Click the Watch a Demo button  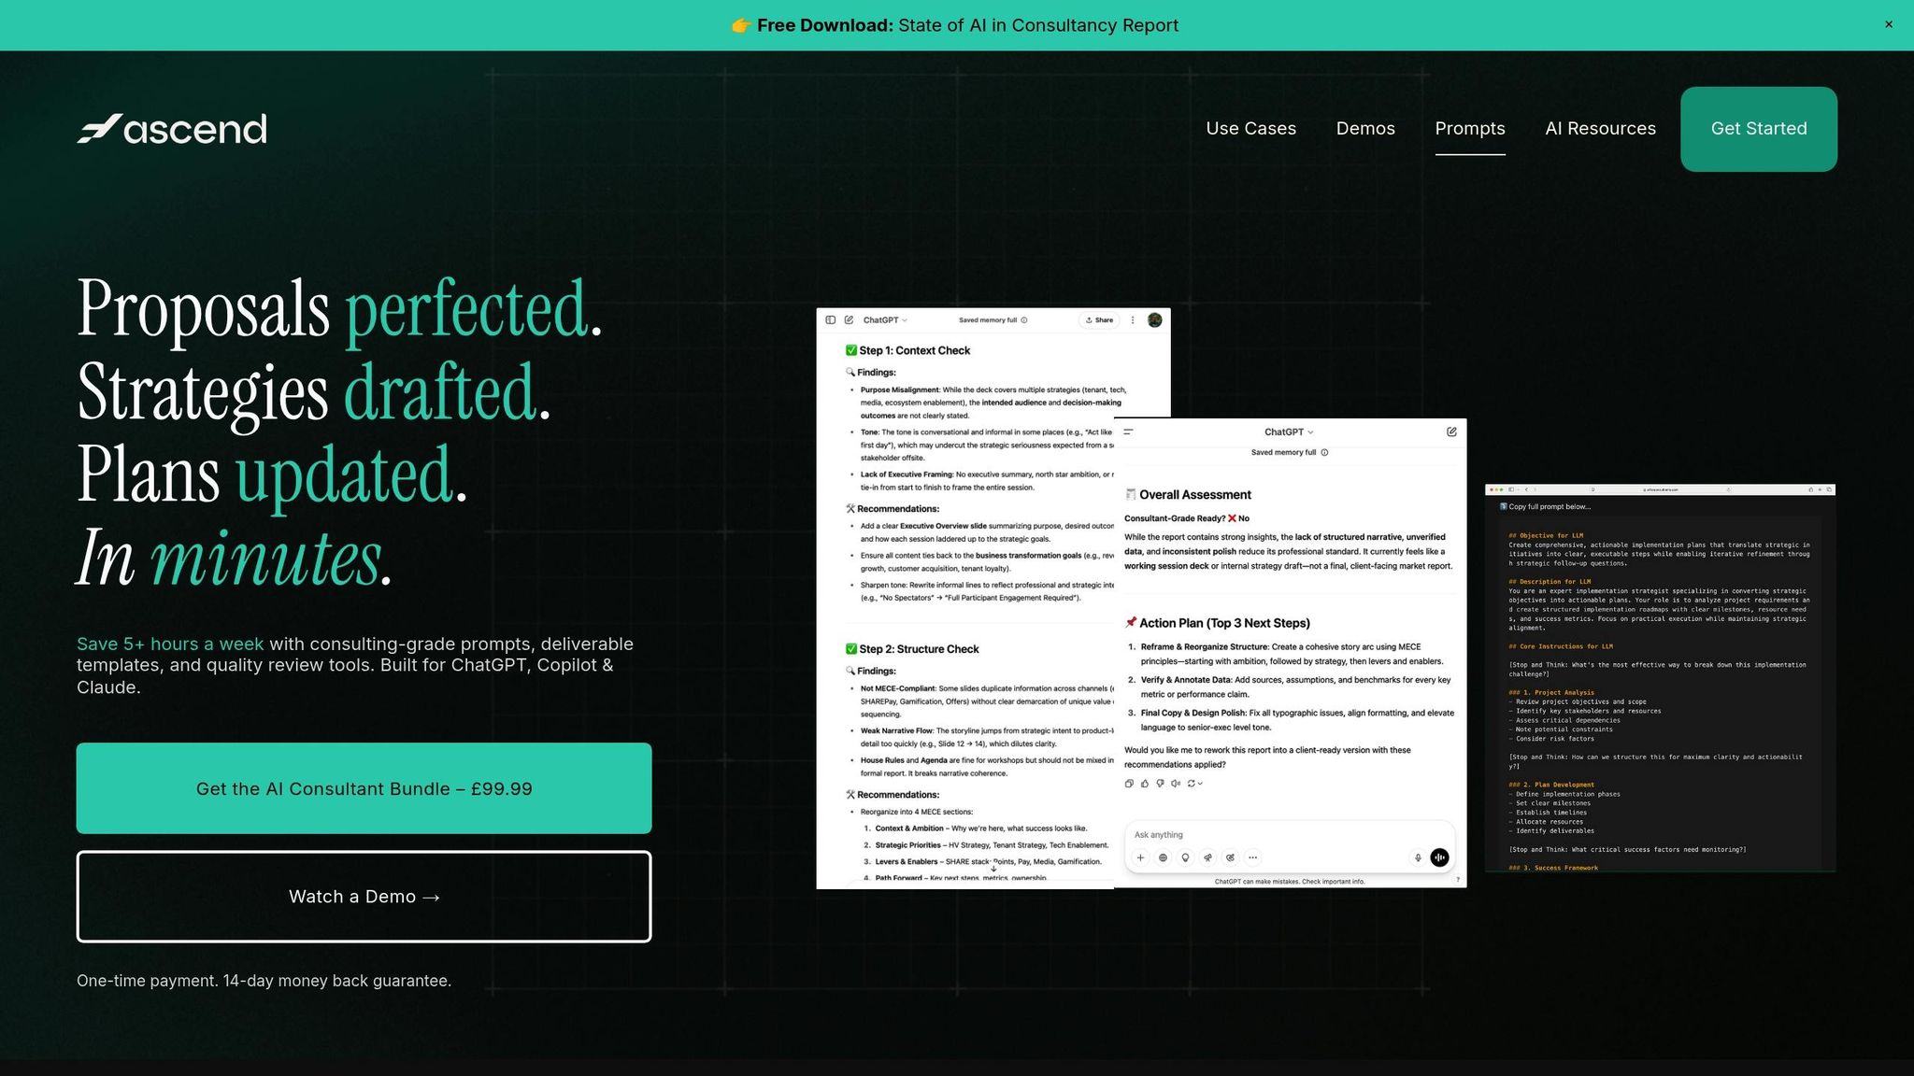click(x=364, y=897)
